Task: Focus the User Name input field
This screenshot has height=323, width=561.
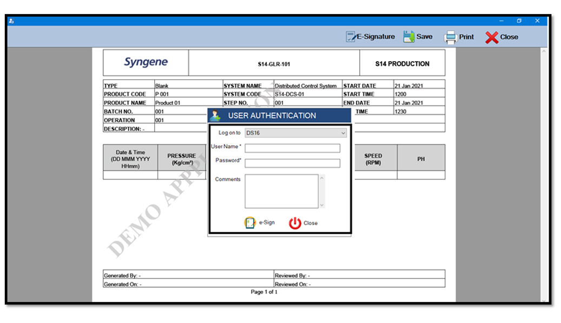Action: [292, 148]
